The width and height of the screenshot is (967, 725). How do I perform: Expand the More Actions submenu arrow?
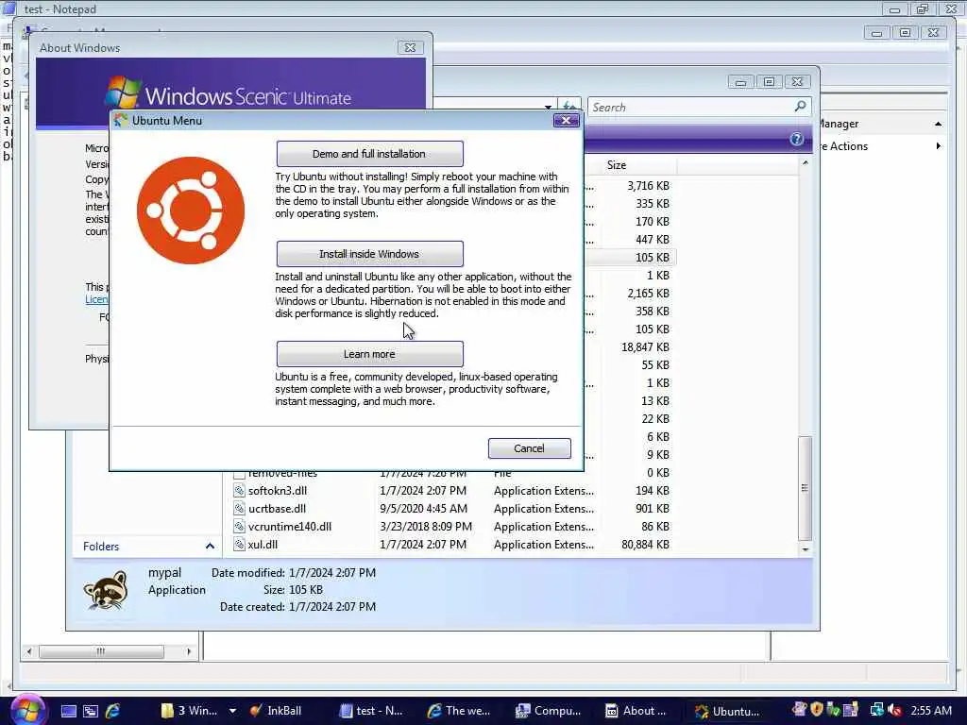tap(938, 146)
